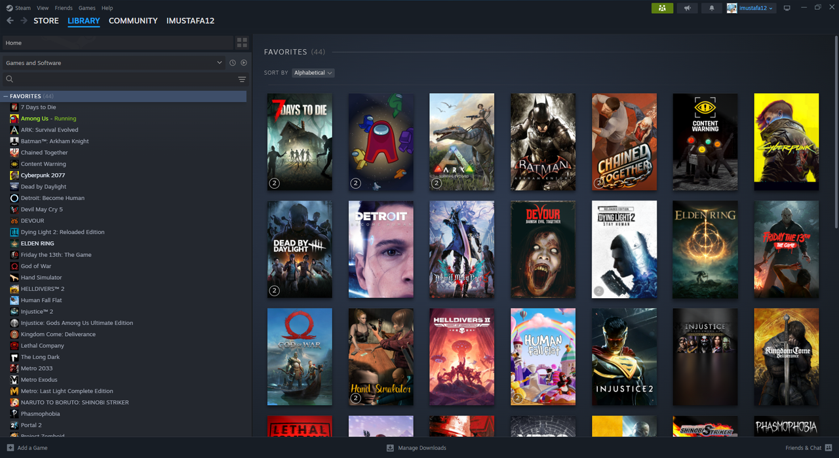Open the IMUSTAFA12 profile tab
Viewport: 839px width, 458px height.
(x=190, y=21)
